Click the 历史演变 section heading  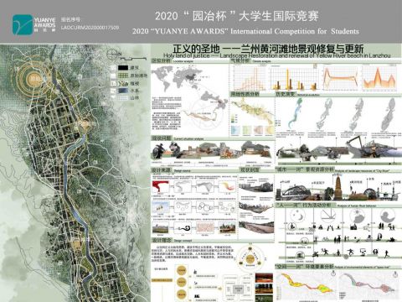tap(286, 94)
